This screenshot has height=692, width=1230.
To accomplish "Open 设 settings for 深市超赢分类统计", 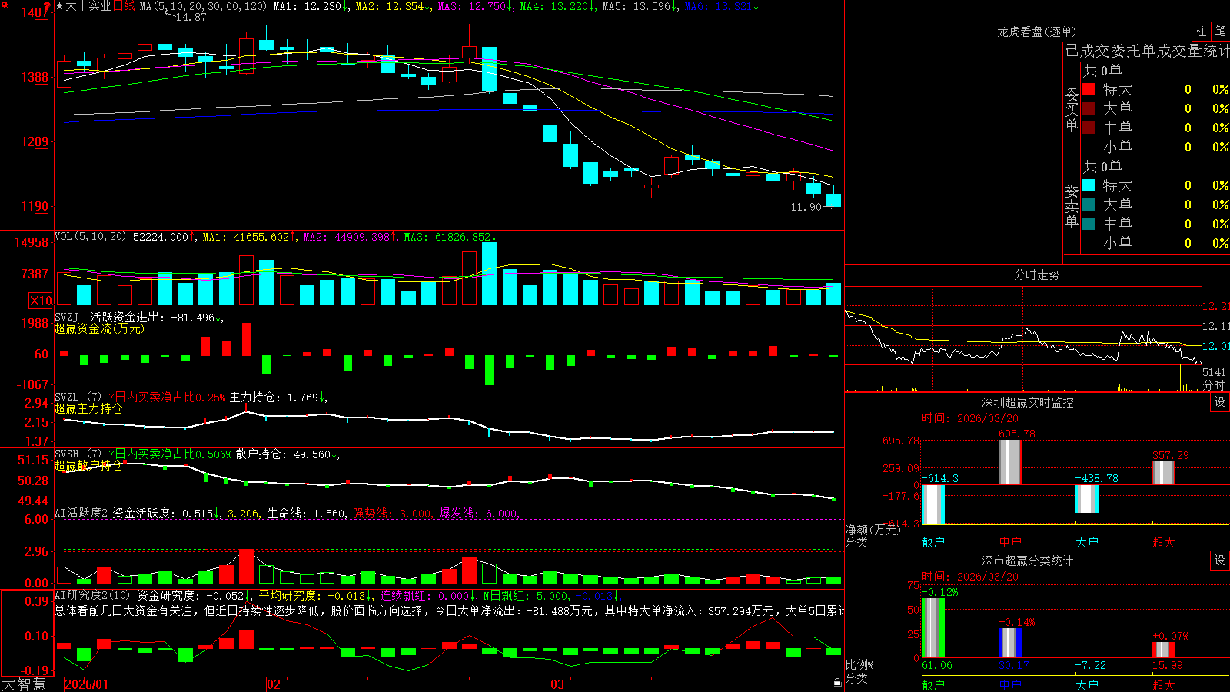I will click(x=1220, y=561).
